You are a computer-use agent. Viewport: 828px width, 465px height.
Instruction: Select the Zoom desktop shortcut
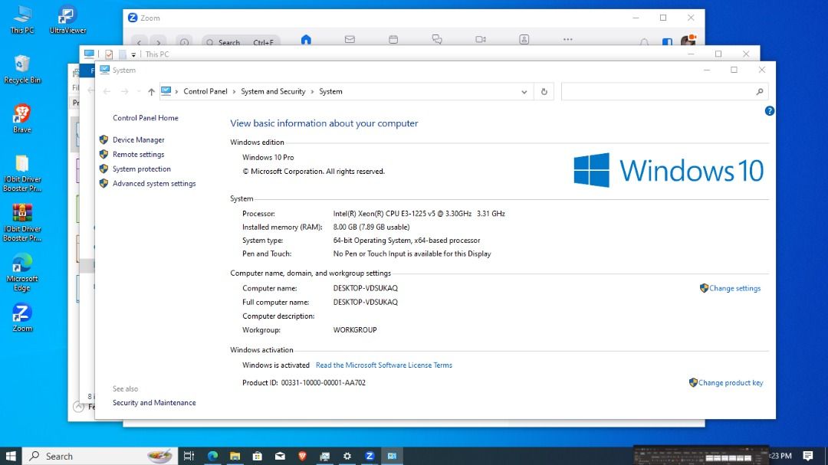click(x=22, y=318)
